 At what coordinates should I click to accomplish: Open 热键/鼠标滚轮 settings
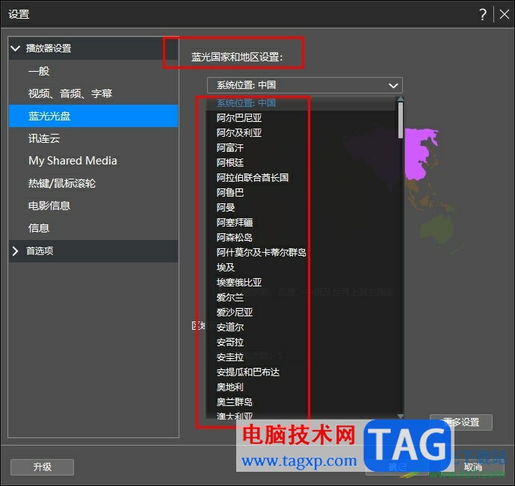tap(93, 183)
